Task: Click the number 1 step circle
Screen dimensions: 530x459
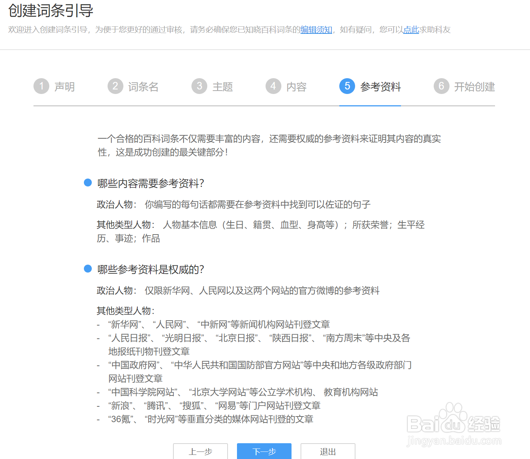Action: click(41, 86)
